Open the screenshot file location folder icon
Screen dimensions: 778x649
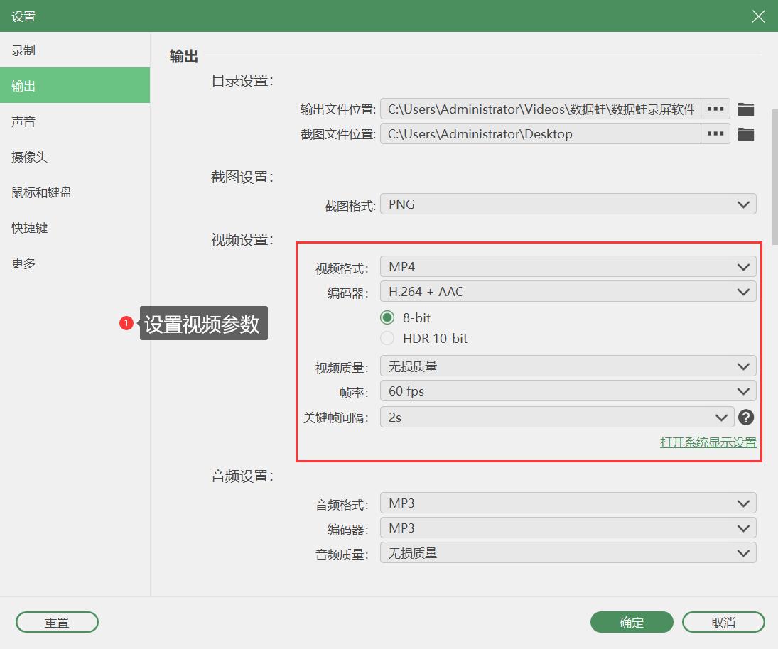[746, 133]
